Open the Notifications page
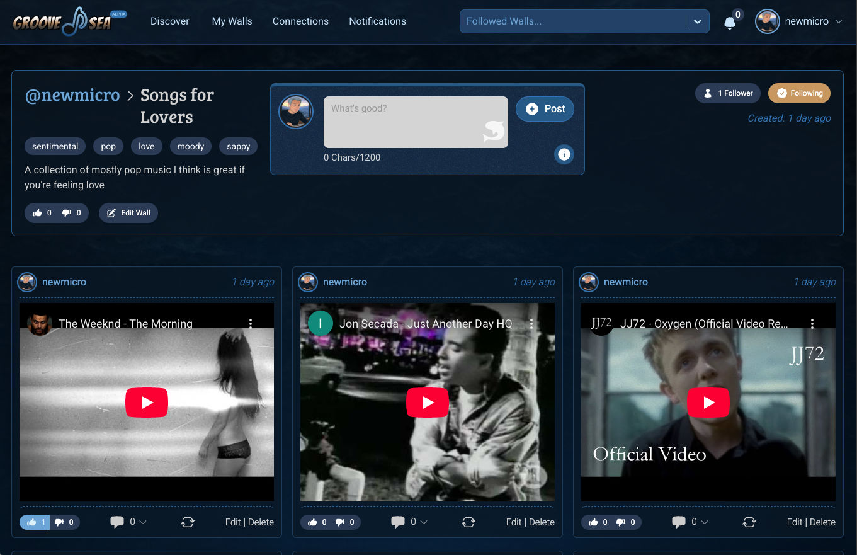 pos(377,21)
